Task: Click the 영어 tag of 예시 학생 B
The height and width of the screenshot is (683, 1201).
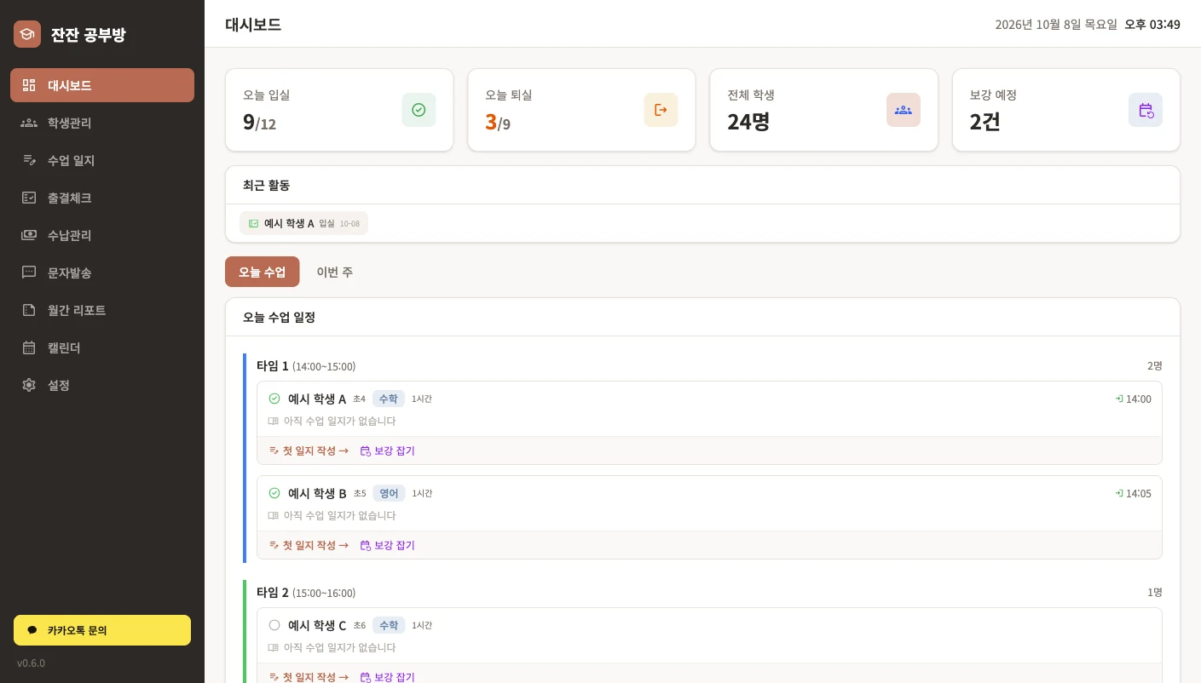Action: pyautogui.click(x=389, y=493)
